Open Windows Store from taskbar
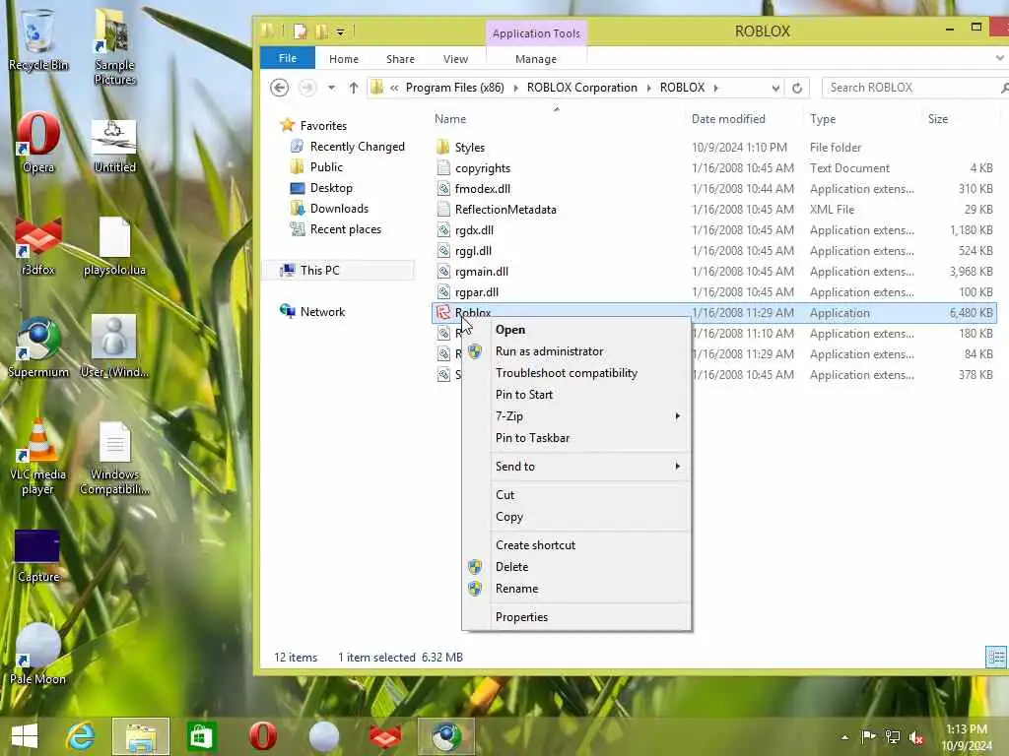1009x756 pixels. point(201,736)
